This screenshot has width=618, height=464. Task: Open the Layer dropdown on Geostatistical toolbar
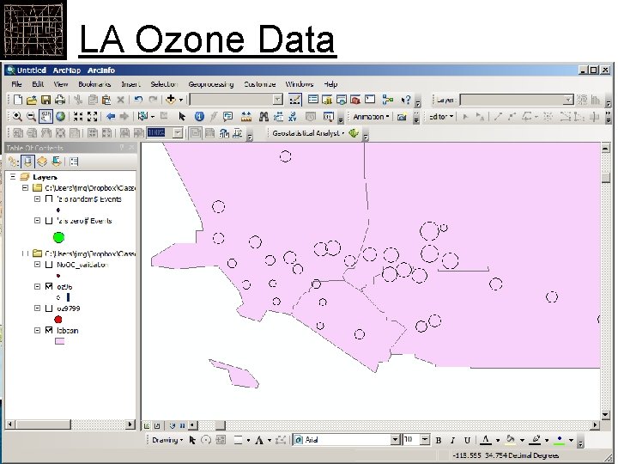pos(568,100)
